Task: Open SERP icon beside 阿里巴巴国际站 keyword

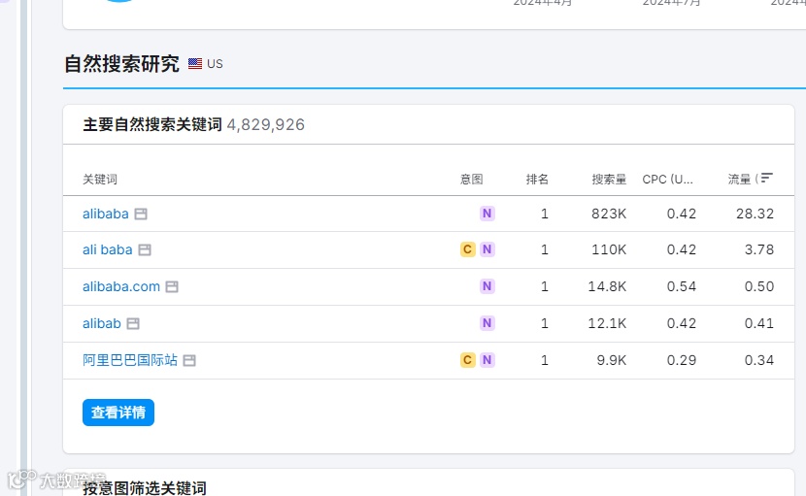Action: (x=189, y=360)
